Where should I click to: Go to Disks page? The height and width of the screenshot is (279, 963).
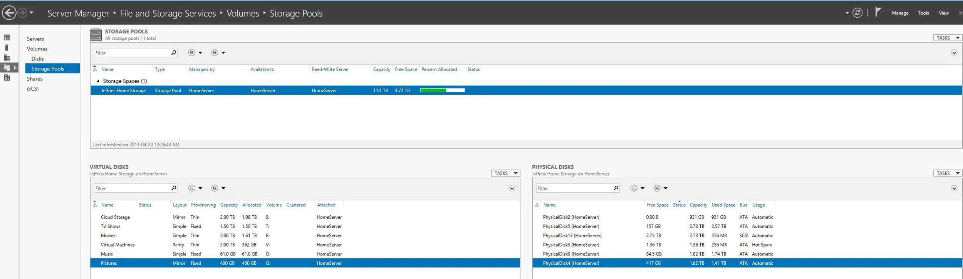pyautogui.click(x=38, y=59)
